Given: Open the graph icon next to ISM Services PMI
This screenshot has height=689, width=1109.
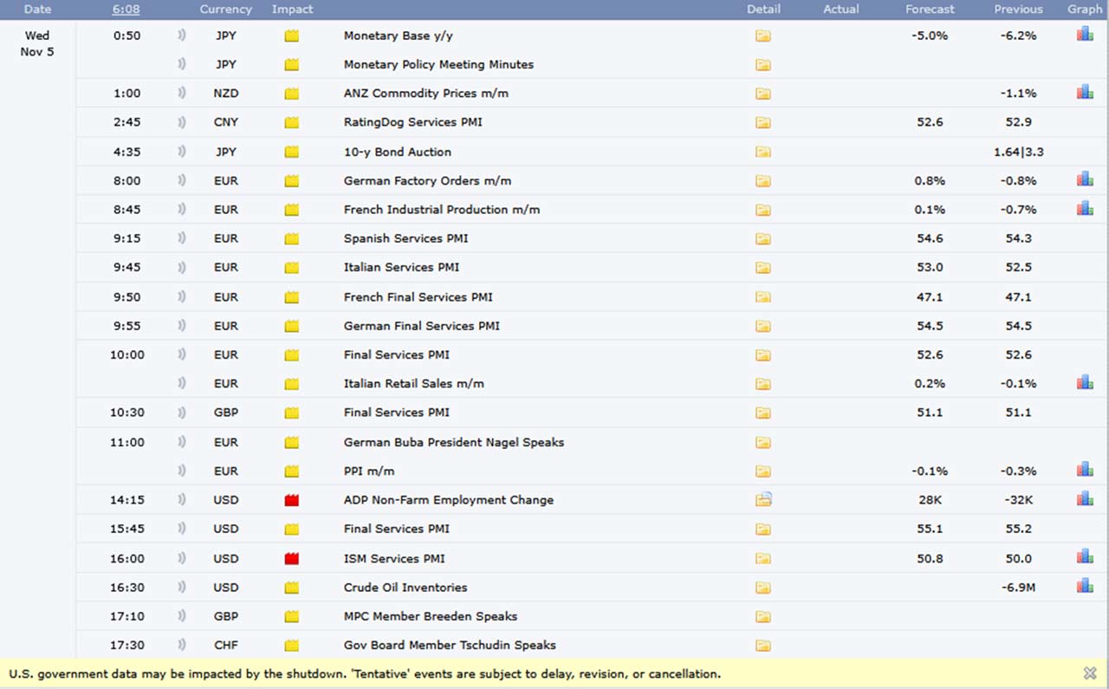Looking at the screenshot, I should click(x=1084, y=555).
